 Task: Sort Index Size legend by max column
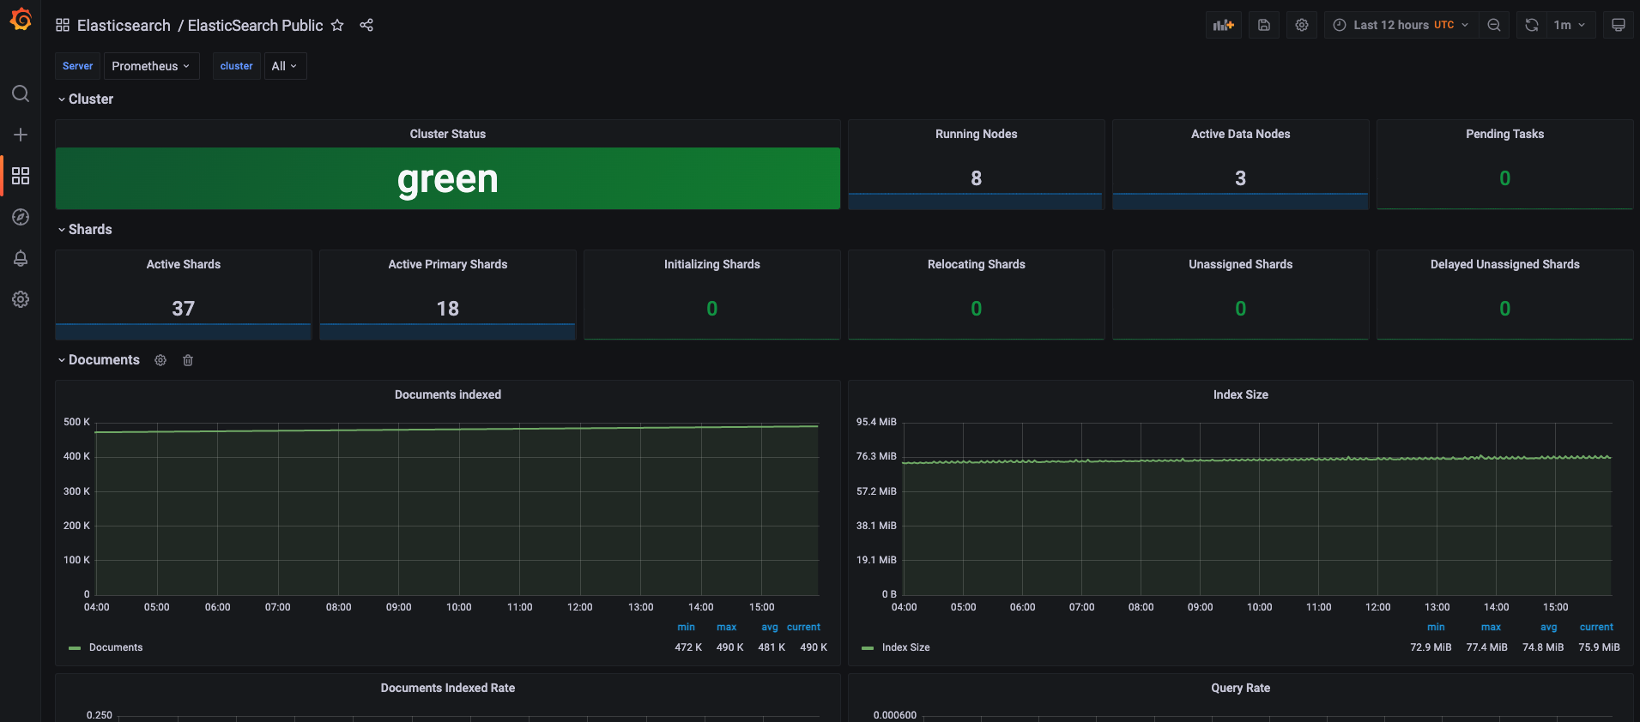pyautogui.click(x=1492, y=627)
